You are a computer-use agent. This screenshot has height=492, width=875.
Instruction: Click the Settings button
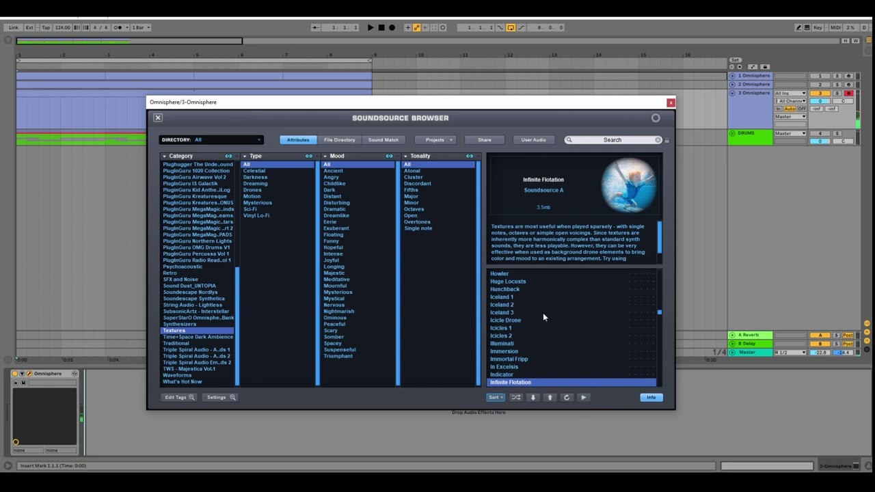click(x=221, y=397)
